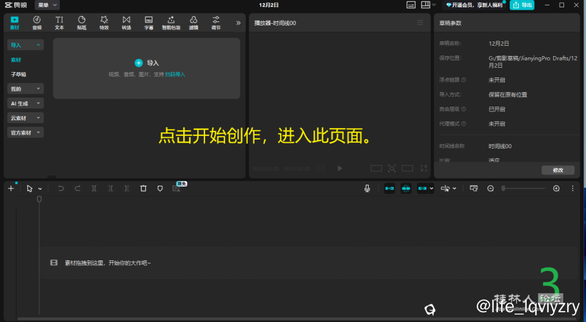
Task: Open the 贴纸 (Stickers) panel
Action: 81,23
